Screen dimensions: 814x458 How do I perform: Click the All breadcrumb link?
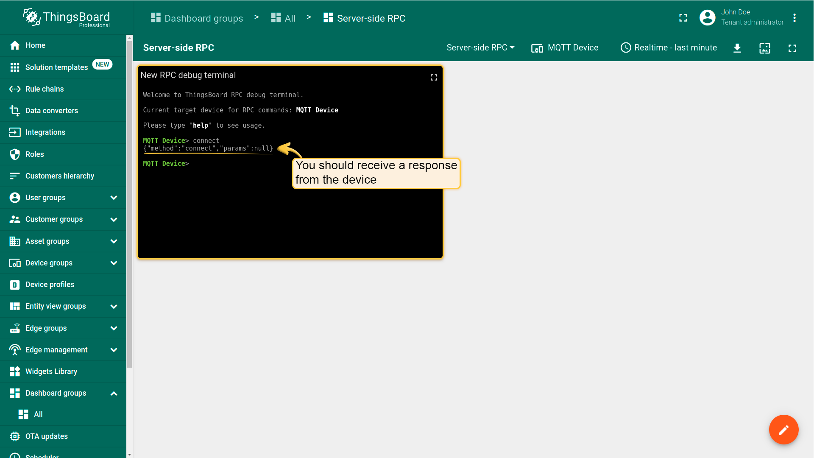point(283,18)
